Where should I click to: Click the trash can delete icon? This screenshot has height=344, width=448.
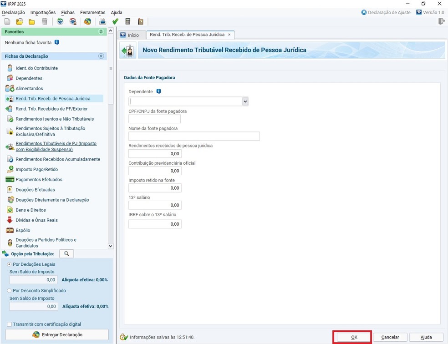point(45,21)
